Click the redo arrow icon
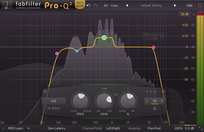 (95, 5)
